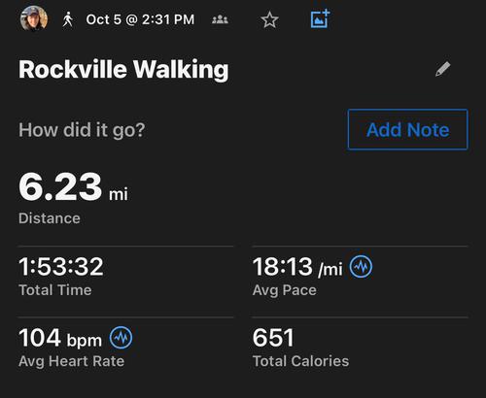Select the Rockville Walking title

coord(123,69)
